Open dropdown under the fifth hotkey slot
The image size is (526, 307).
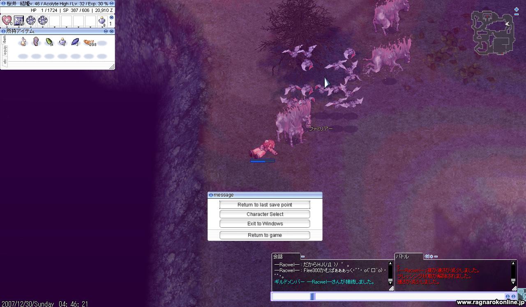(x=55, y=27)
